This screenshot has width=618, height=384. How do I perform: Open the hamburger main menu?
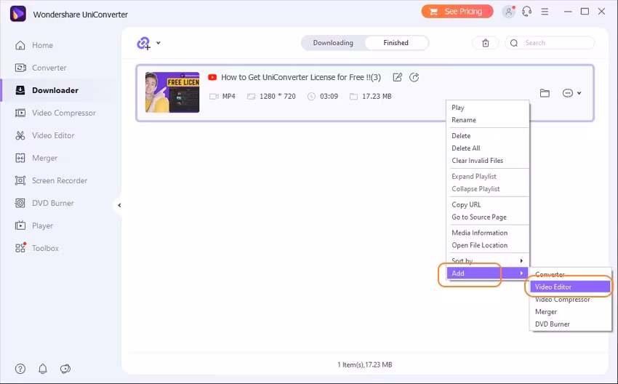coord(545,12)
